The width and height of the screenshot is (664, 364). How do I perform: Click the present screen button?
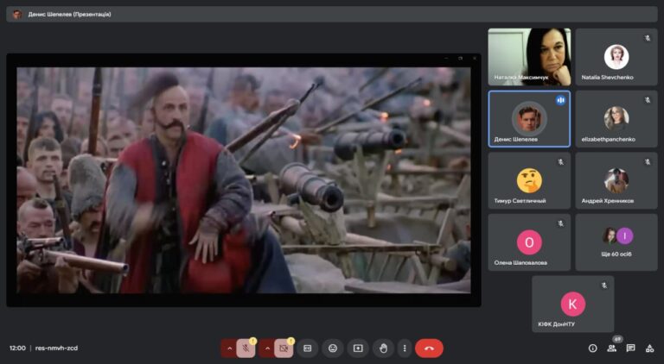(358, 348)
